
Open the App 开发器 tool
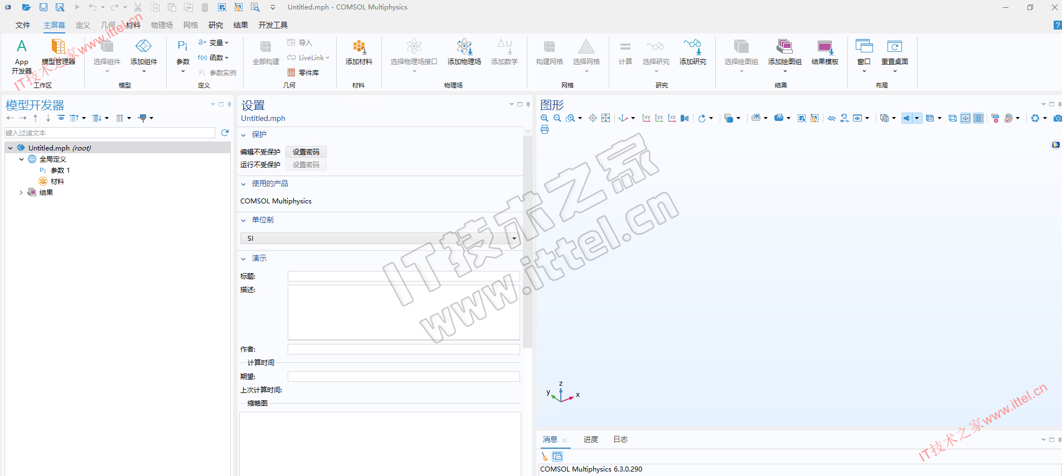click(x=22, y=57)
